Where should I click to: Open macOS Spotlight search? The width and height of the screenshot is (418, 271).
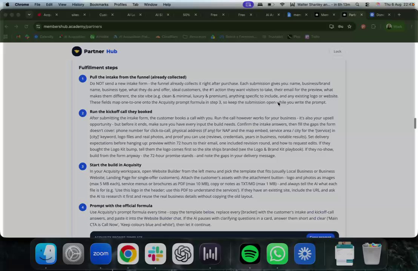[357, 5]
